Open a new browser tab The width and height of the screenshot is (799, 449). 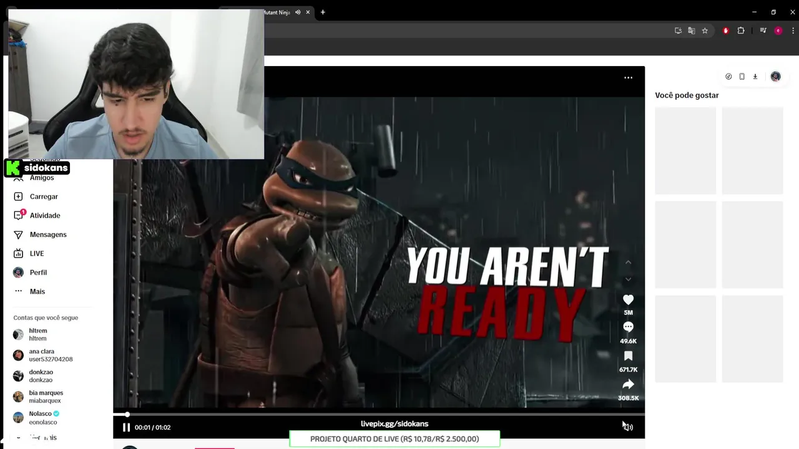pyautogui.click(x=323, y=12)
